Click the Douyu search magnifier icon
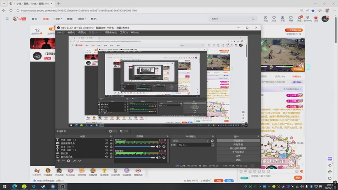 tap(253, 19)
